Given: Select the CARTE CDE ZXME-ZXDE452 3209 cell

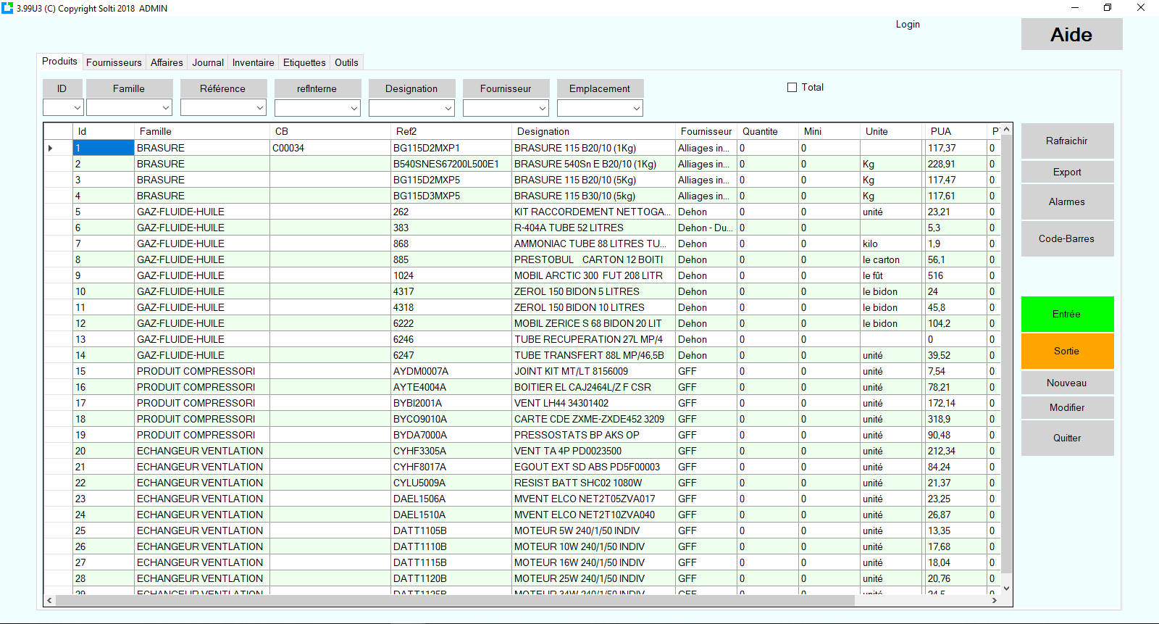Looking at the screenshot, I should coord(594,419).
